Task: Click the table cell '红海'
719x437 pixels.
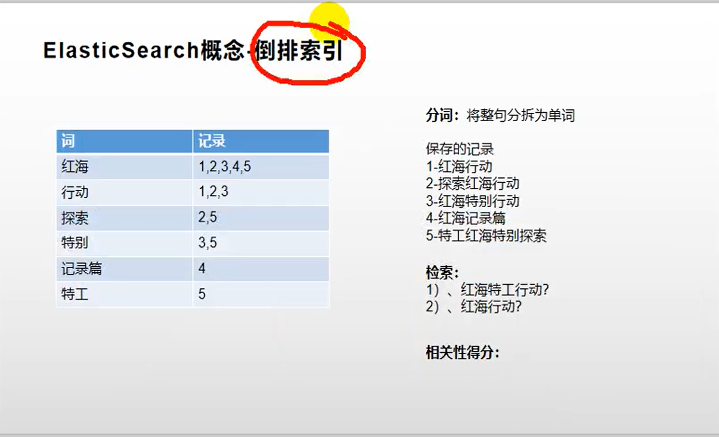Action: click(x=125, y=167)
